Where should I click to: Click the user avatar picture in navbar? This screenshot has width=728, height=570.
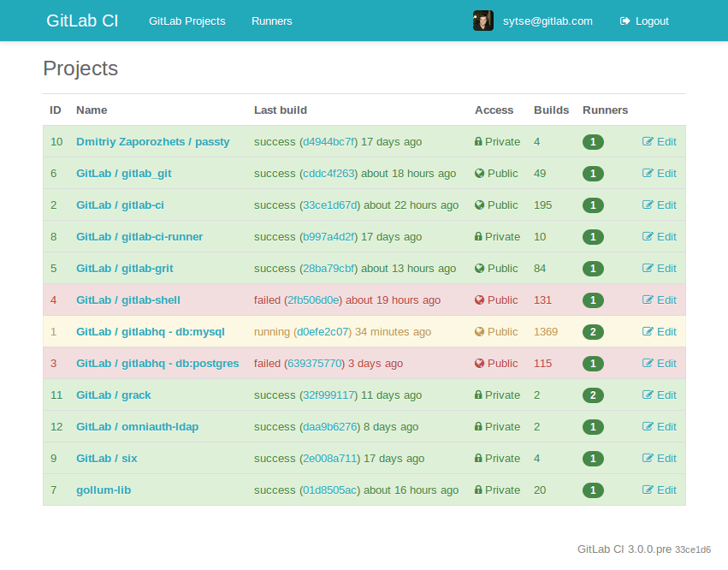pos(483,21)
